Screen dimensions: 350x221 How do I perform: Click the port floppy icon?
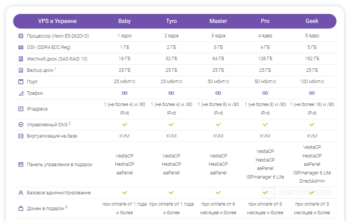click(21, 82)
